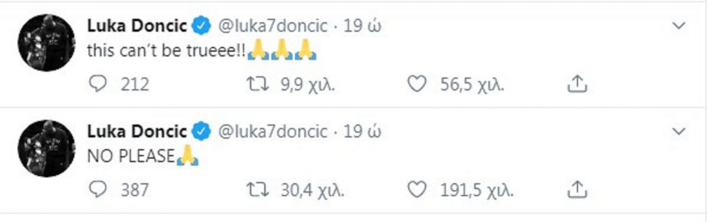Reply to the 'NO PLEASE' tweet
Image resolution: width=709 pixels, height=222 pixels.
[96, 190]
